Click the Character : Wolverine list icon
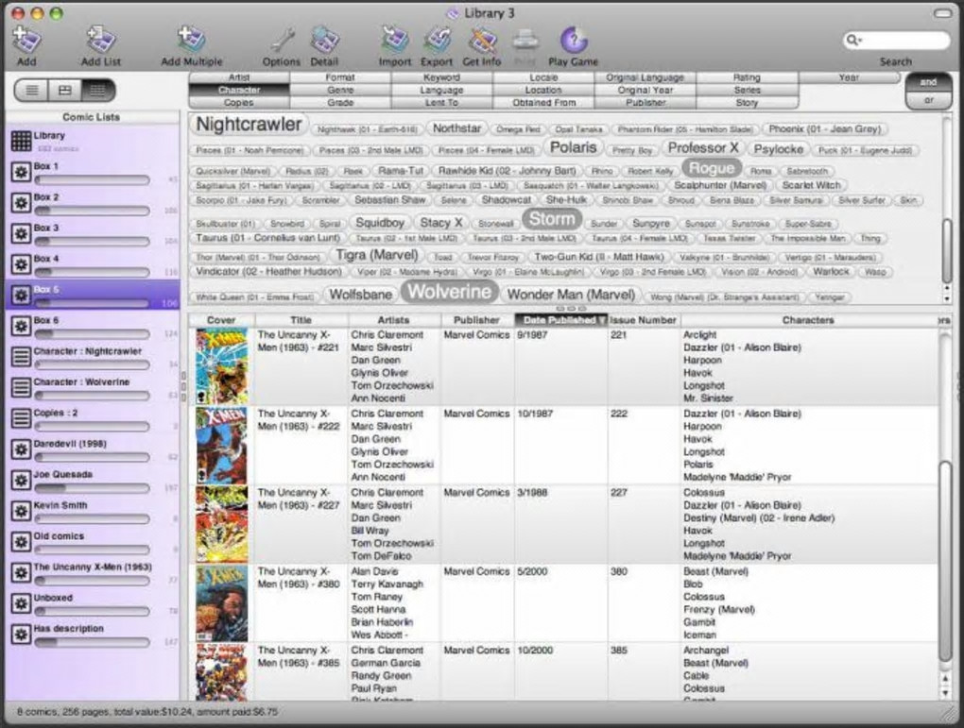964x728 pixels. point(21,388)
